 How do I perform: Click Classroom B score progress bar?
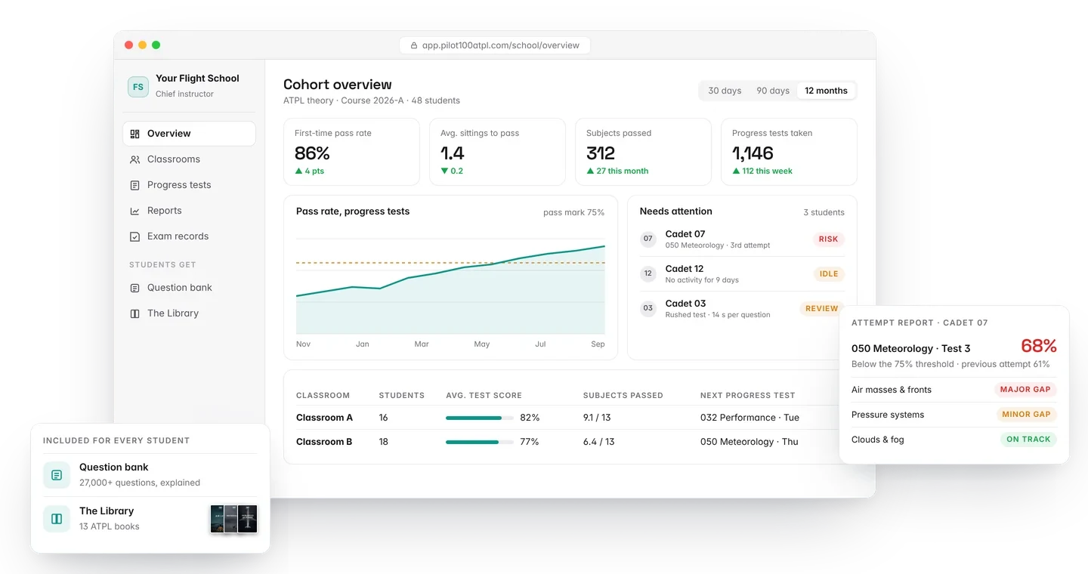(x=480, y=442)
